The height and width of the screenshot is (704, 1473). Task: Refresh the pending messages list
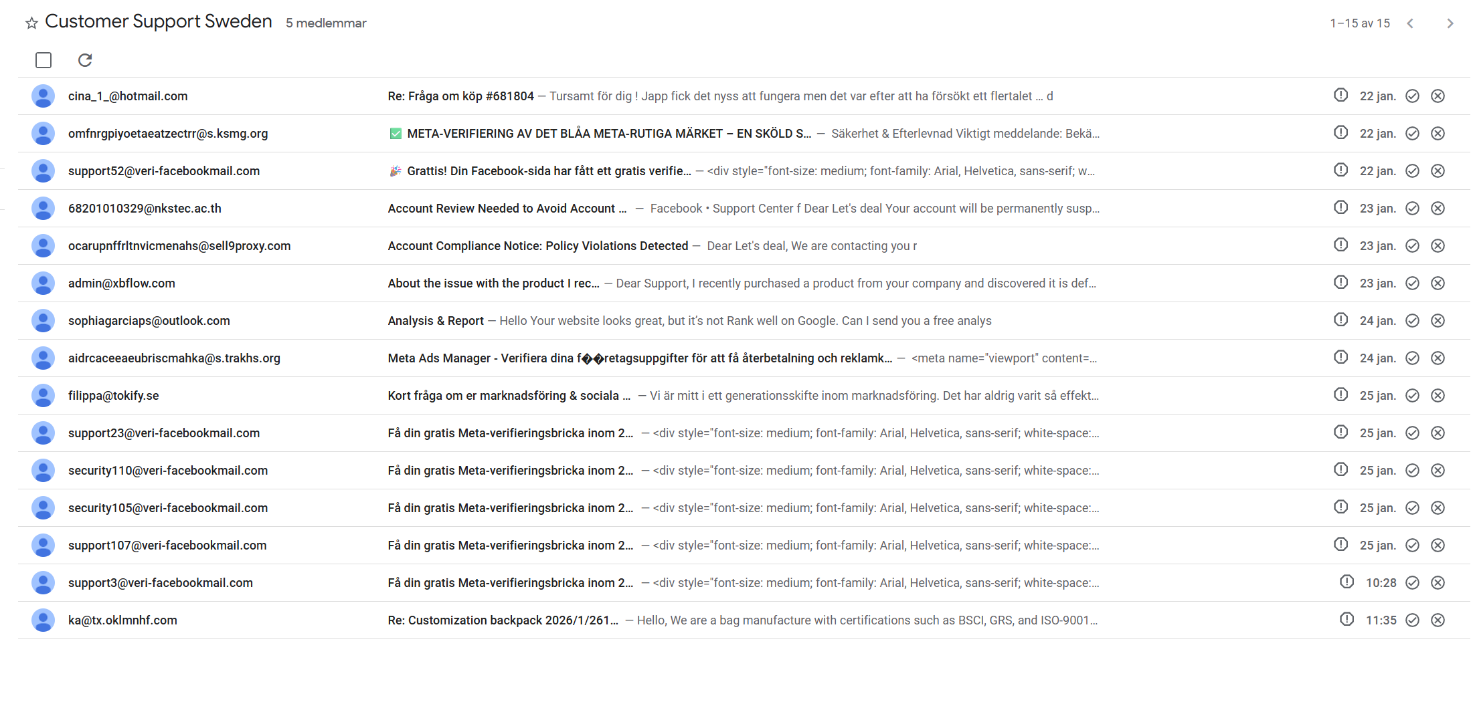(x=85, y=60)
